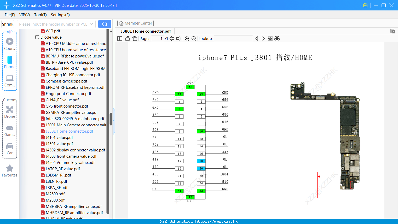The width and height of the screenshot is (398, 224).
Task: Rotate page counterclockwise
Action: tap(128, 39)
